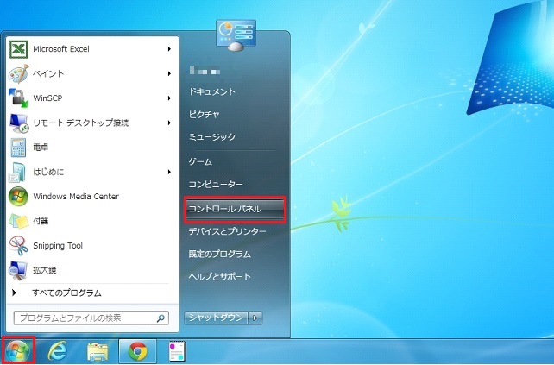Click the WinSCP padlock icon
This screenshot has width=554, height=365.
[18, 98]
